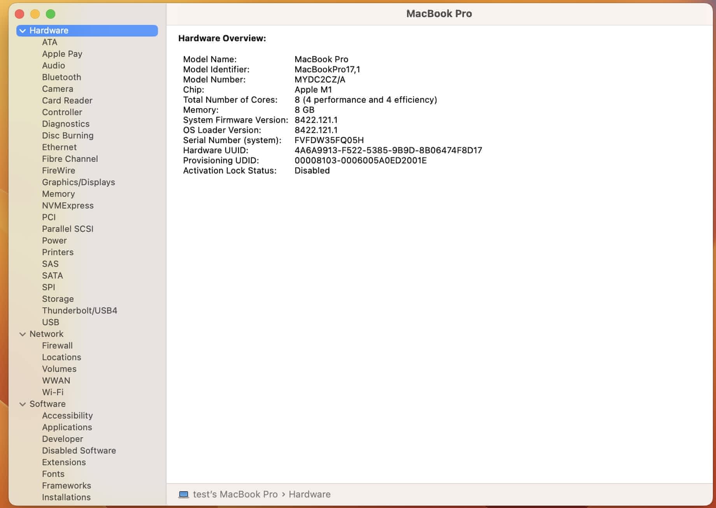Click "test's MacBook Pro" in the path bar
The height and width of the screenshot is (508, 716).
(x=235, y=494)
